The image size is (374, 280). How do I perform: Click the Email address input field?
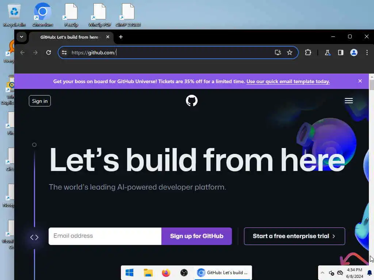tap(105, 236)
